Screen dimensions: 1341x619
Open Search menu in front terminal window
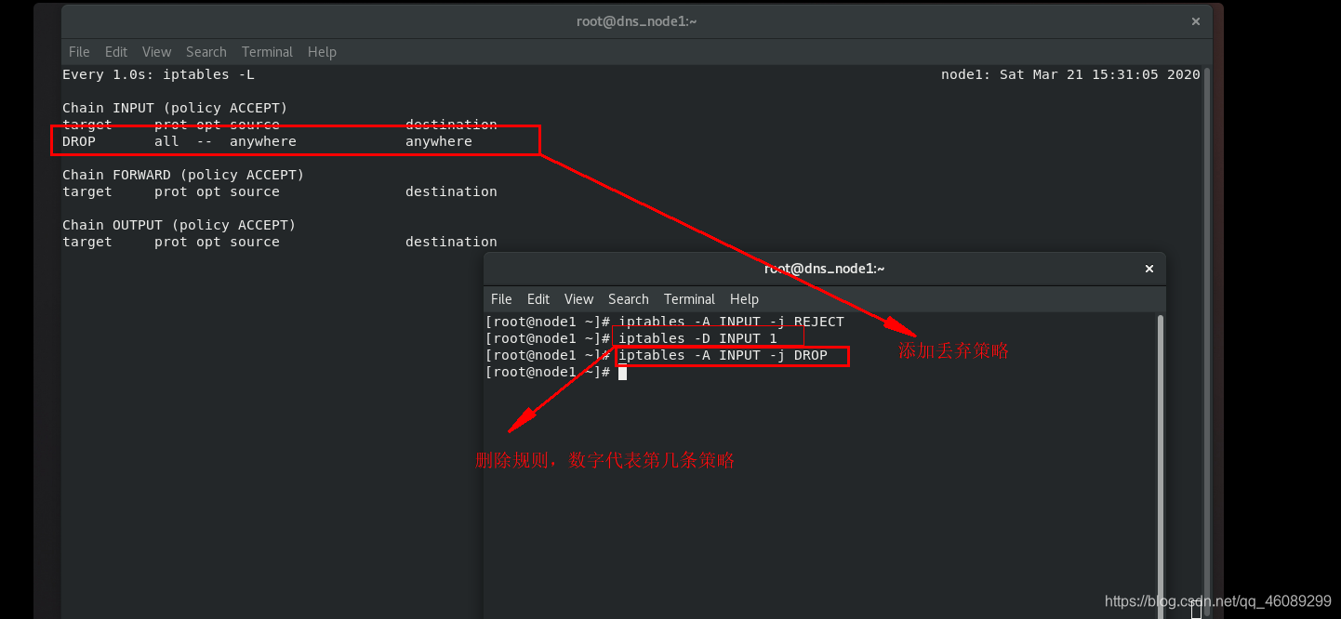(629, 299)
